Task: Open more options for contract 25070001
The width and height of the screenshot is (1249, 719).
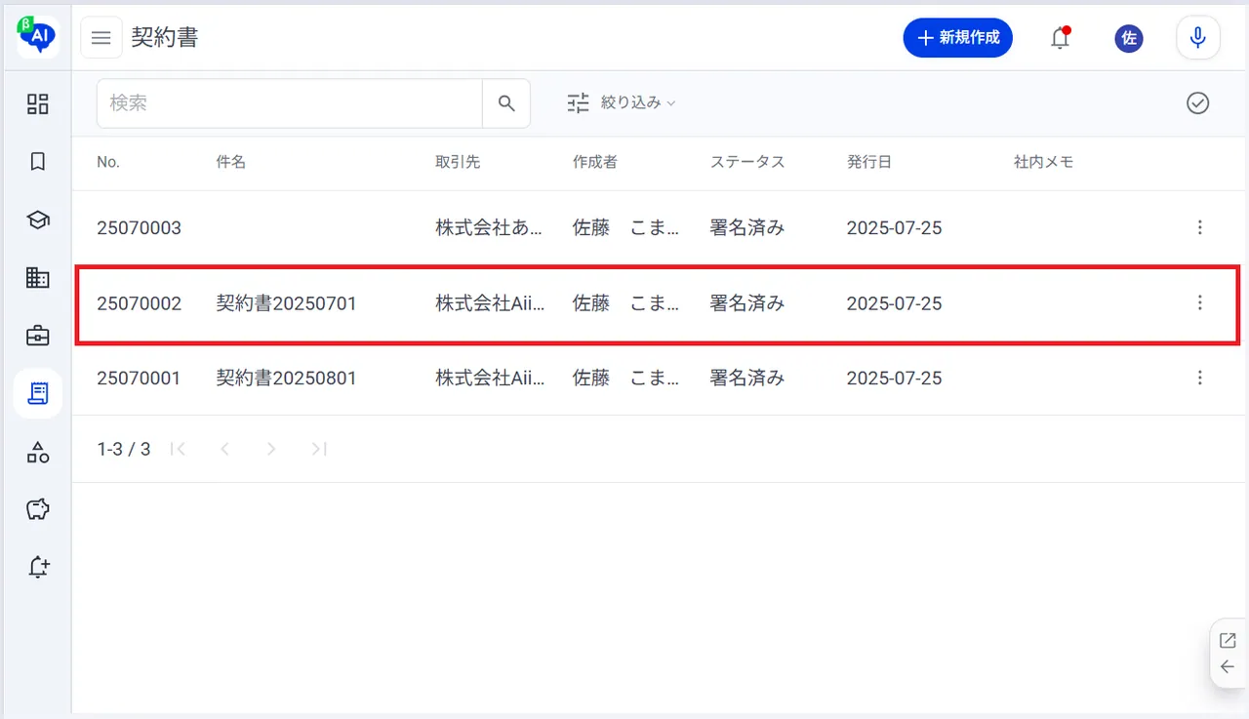Action: click(x=1200, y=379)
